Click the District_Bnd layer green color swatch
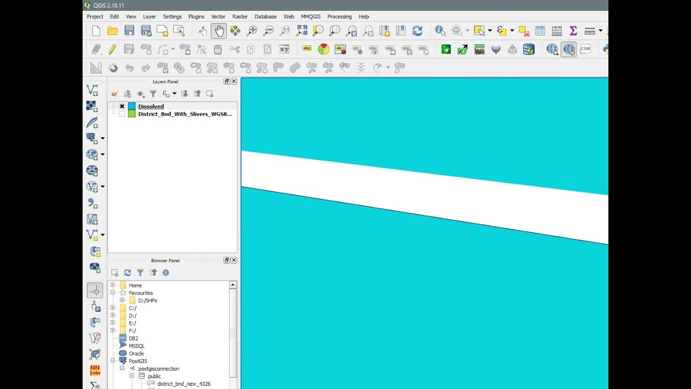This screenshot has height=389, width=691. click(x=132, y=114)
